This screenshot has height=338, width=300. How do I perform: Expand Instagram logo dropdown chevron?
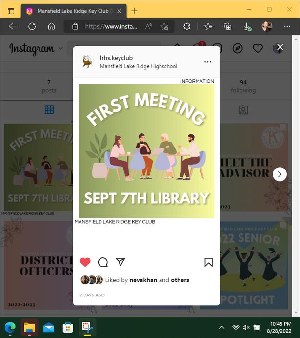point(60,48)
